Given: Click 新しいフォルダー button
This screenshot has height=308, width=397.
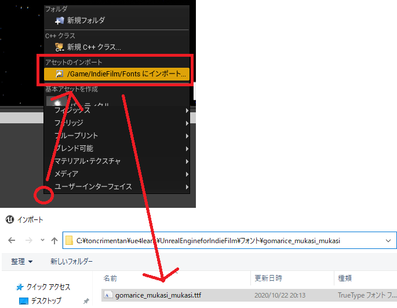Looking at the screenshot, I should (71, 262).
